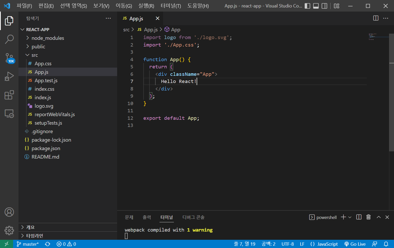Open logo.svg in the explorer
Screen dimensions: 394x248
click(68, 106)
